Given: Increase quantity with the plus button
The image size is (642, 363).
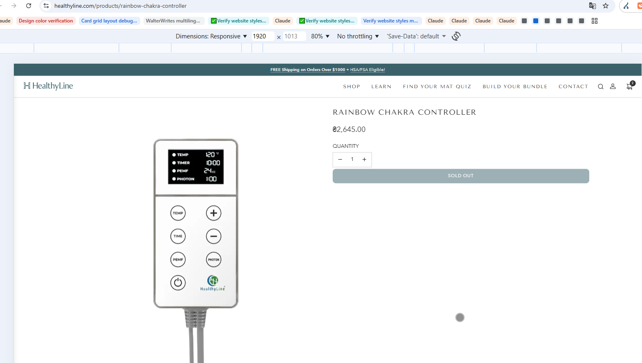Looking at the screenshot, I should [x=364, y=159].
